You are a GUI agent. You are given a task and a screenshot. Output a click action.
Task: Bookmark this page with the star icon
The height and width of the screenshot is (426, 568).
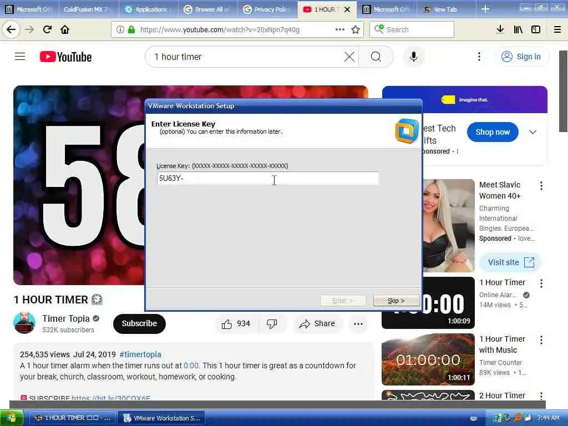coord(356,30)
